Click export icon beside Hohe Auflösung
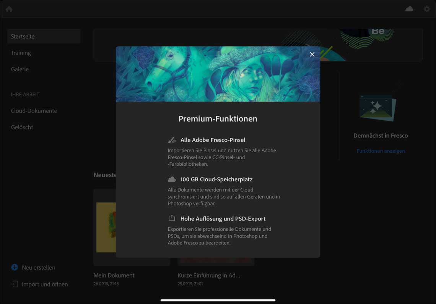The width and height of the screenshot is (436, 304). pyautogui.click(x=172, y=218)
